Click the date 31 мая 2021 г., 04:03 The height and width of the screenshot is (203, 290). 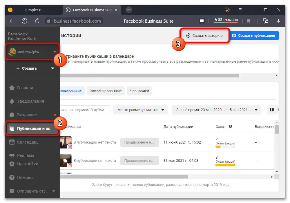[181, 160]
